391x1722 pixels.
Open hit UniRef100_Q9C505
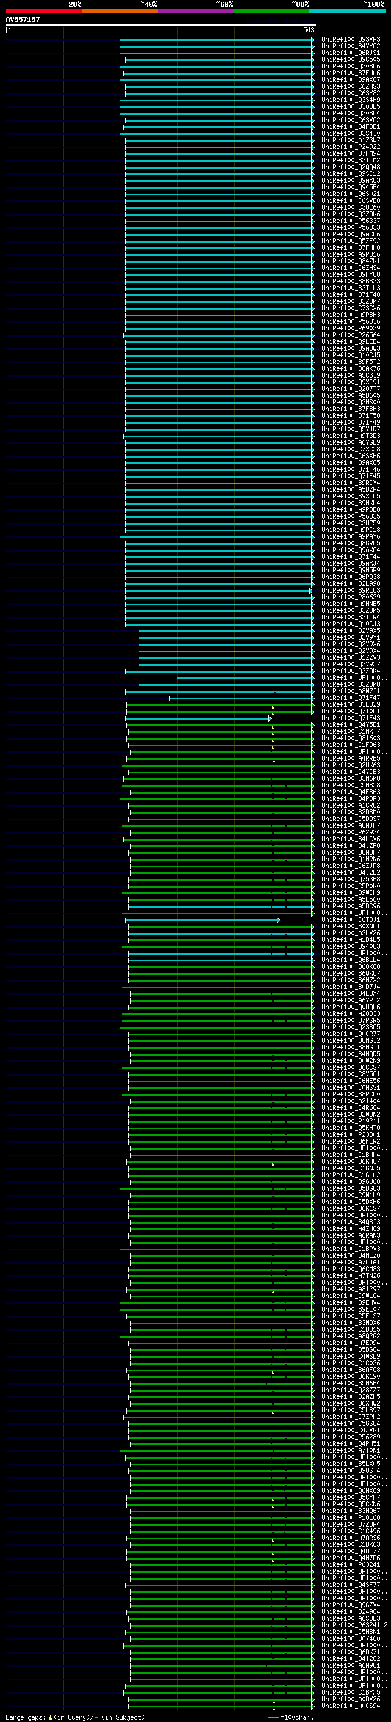(350, 59)
